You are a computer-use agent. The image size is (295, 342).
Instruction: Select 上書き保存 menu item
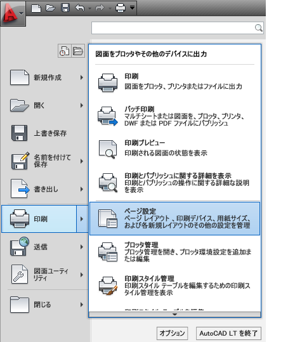44,133
